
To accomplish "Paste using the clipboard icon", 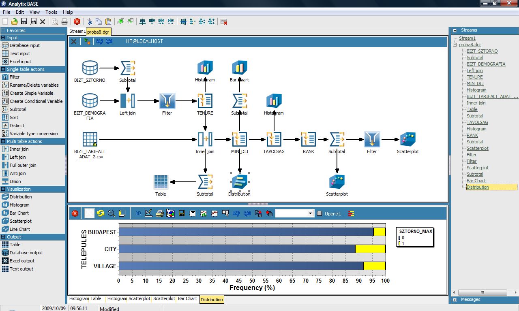I will pyautogui.click(x=108, y=21).
